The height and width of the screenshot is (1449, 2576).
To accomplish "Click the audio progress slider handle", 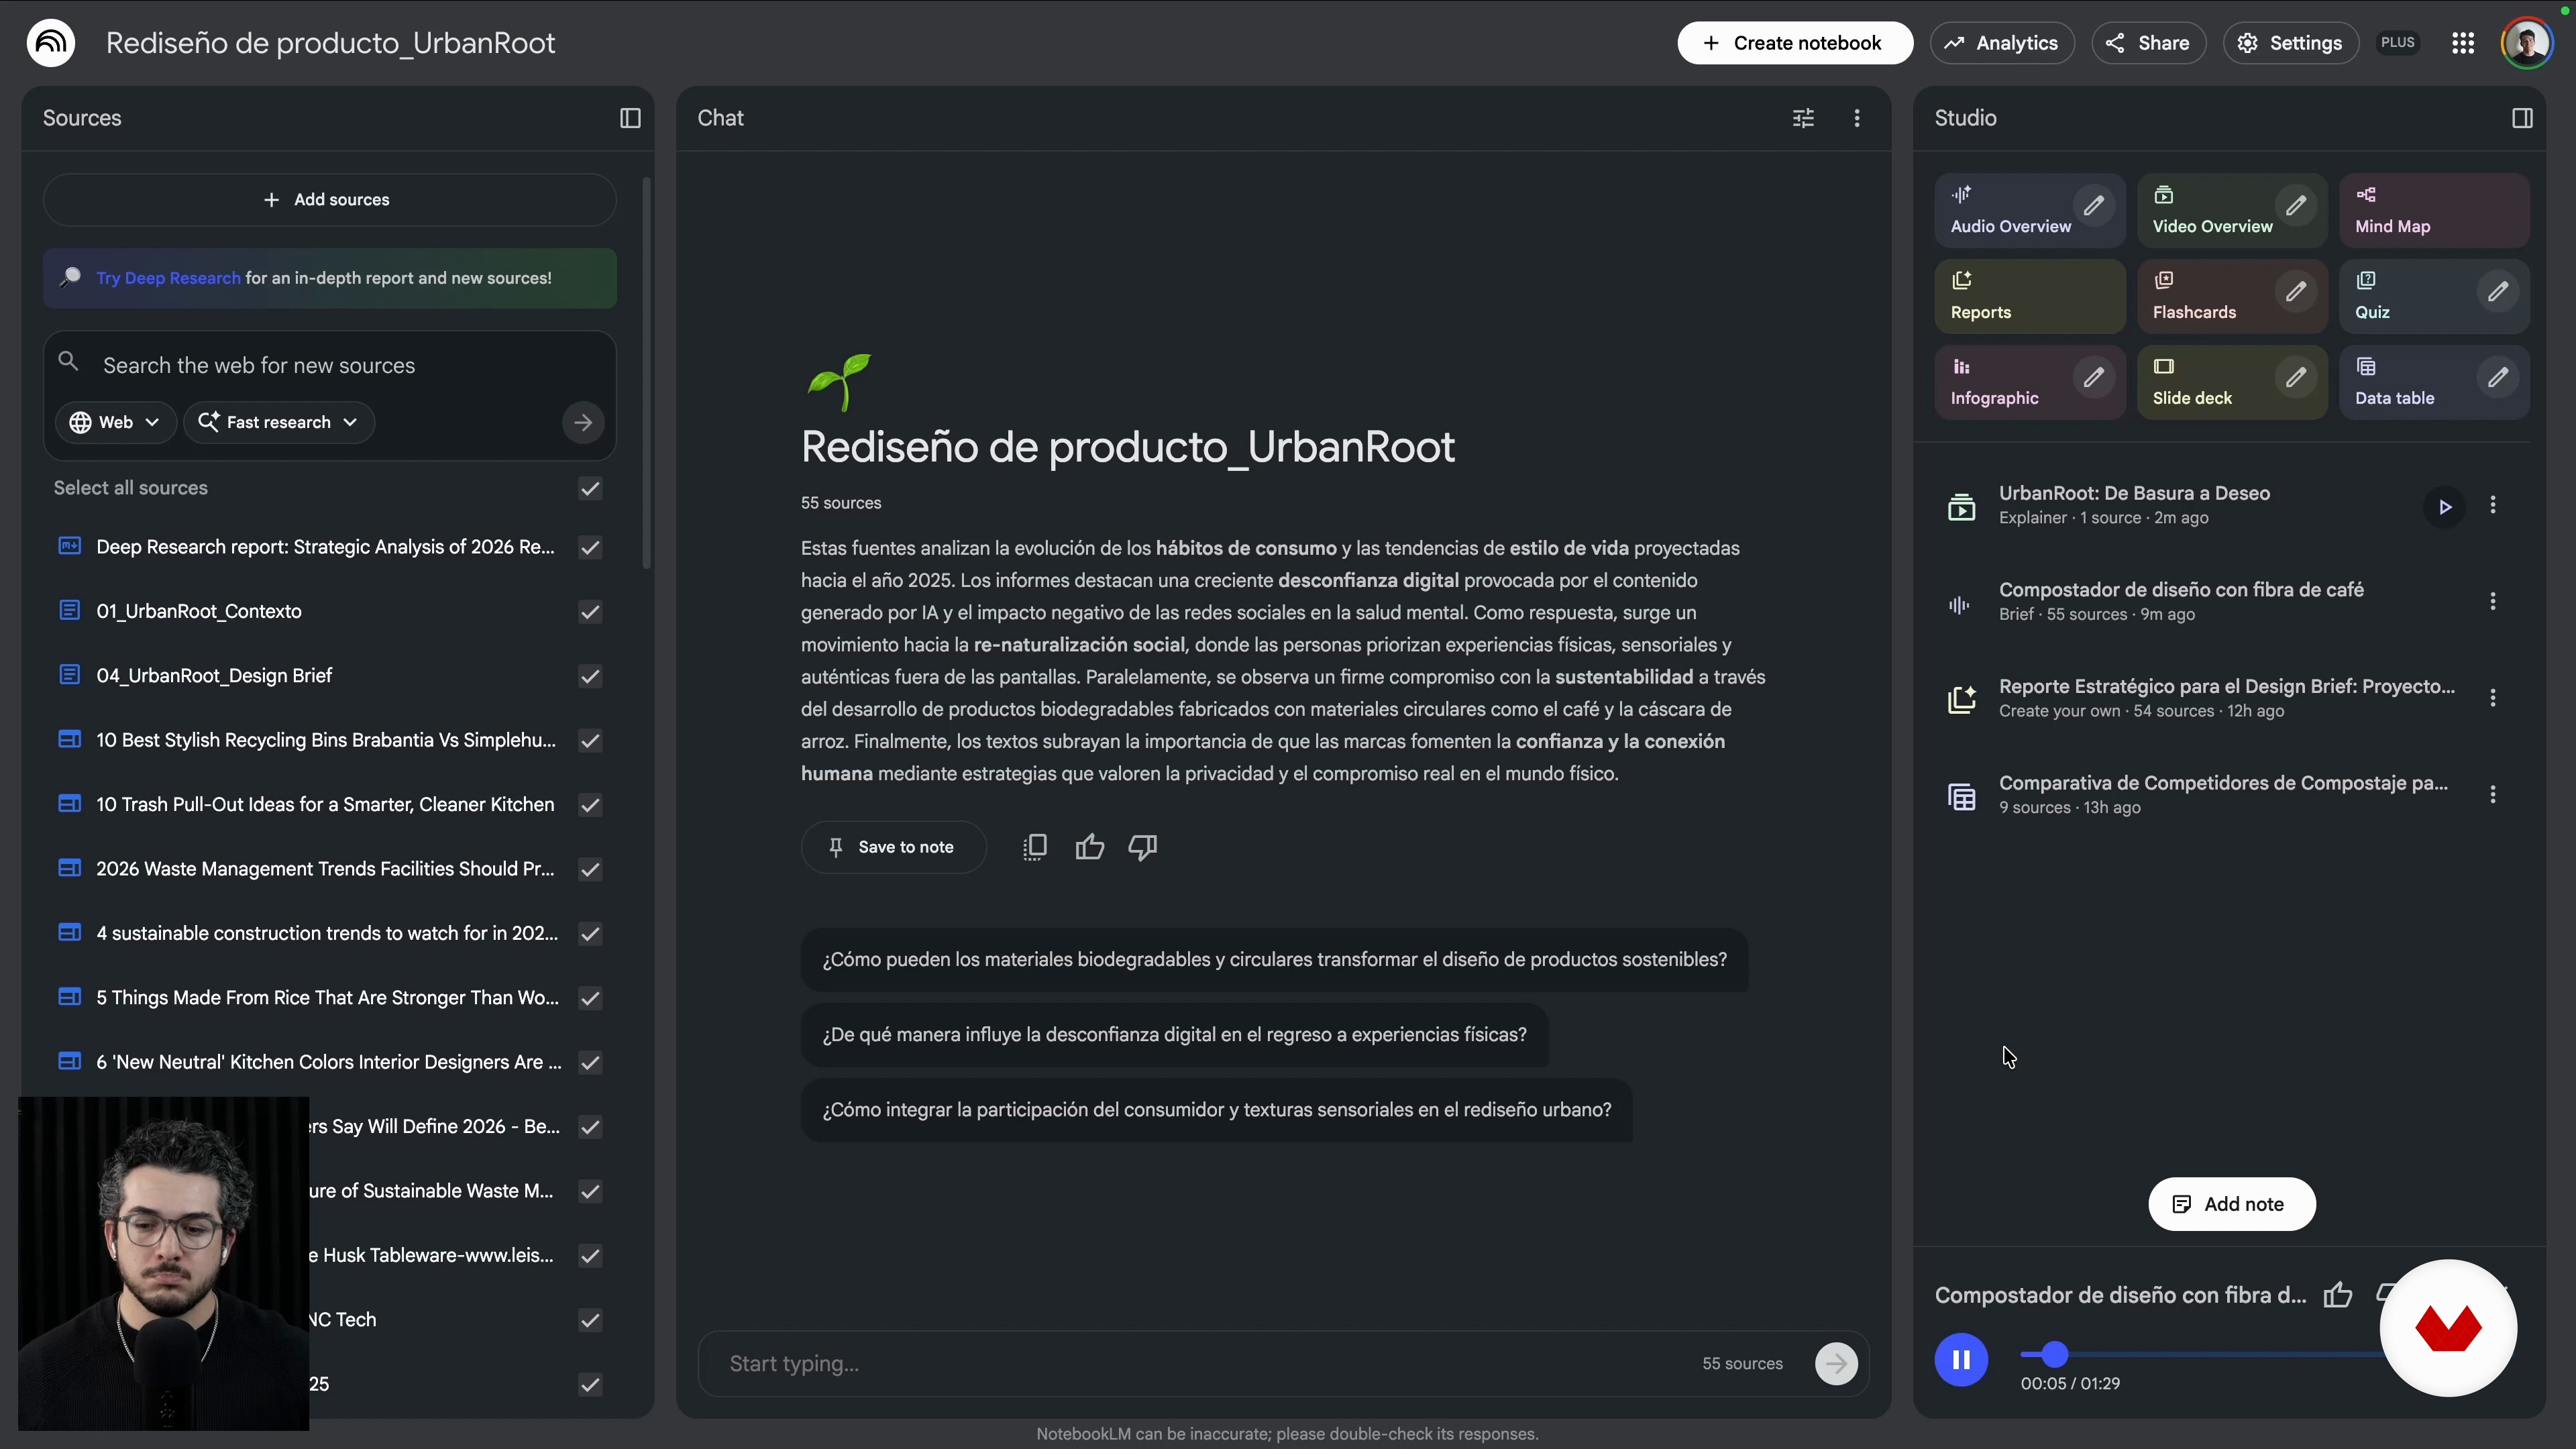I will (x=2054, y=1355).
